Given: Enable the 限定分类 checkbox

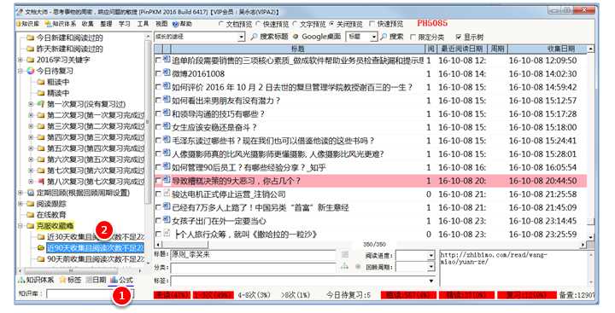Looking at the screenshot, I should [x=413, y=37].
